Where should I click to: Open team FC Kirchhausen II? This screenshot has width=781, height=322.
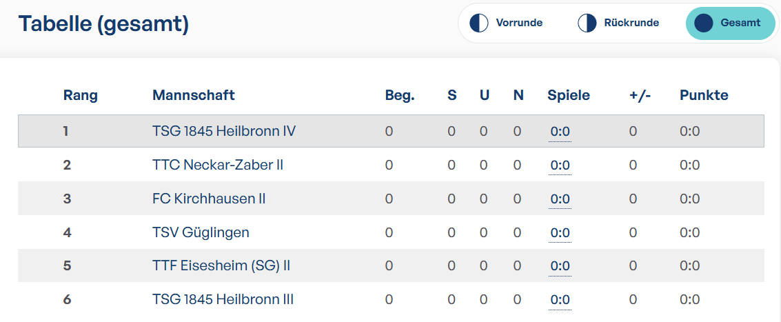[209, 199]
